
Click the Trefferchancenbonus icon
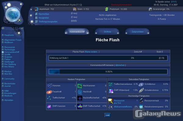tap(111, 84)
